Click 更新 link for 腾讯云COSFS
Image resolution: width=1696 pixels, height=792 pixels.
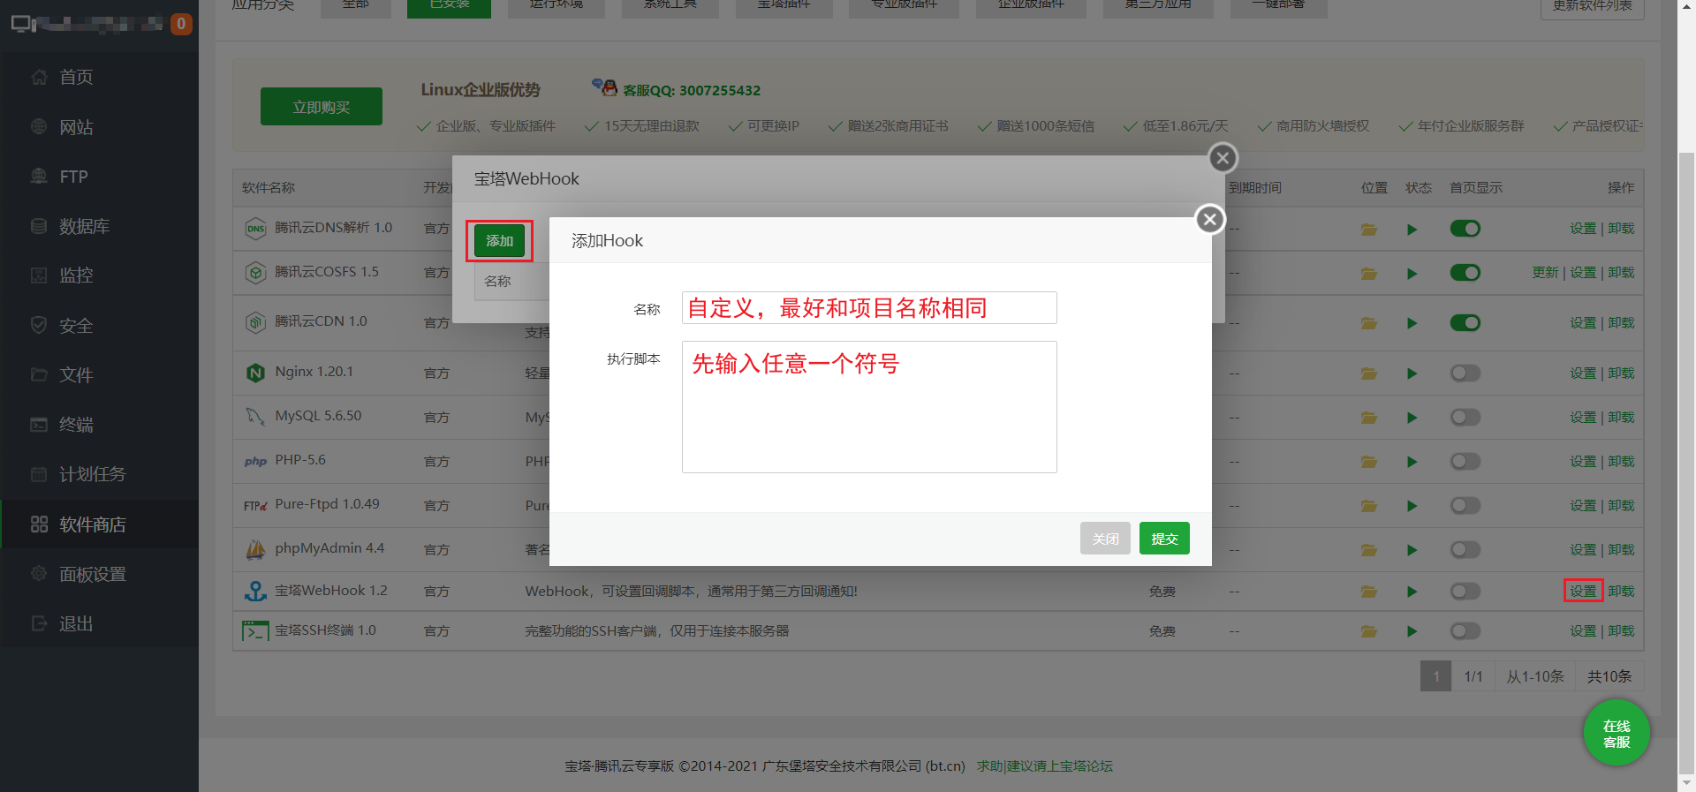1545,273
